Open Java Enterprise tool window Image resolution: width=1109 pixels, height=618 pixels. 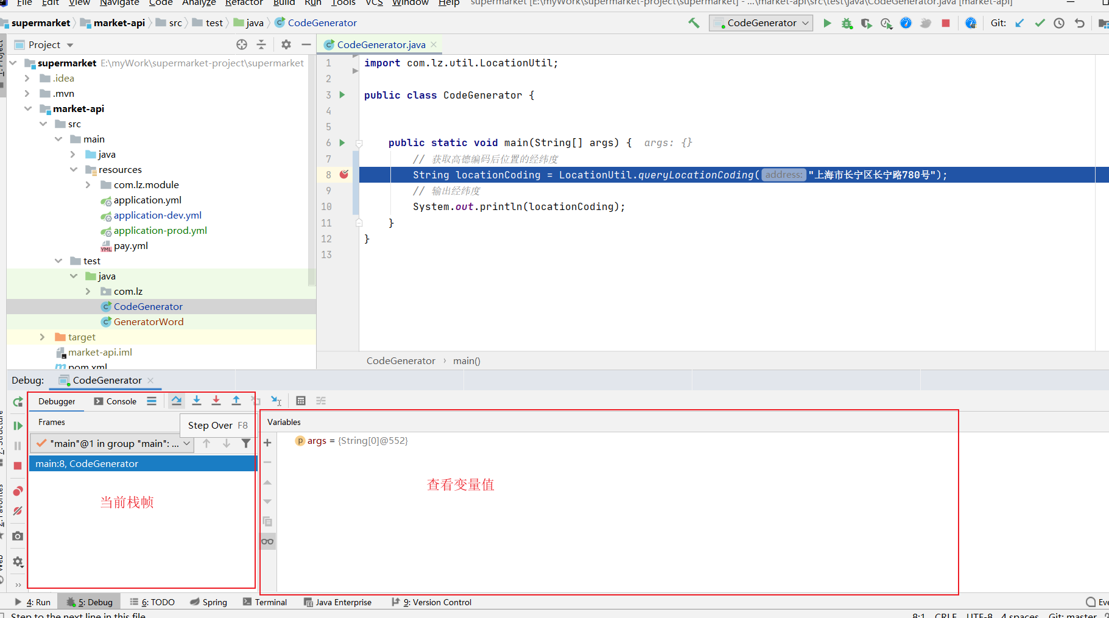click(x=337, y=602)
